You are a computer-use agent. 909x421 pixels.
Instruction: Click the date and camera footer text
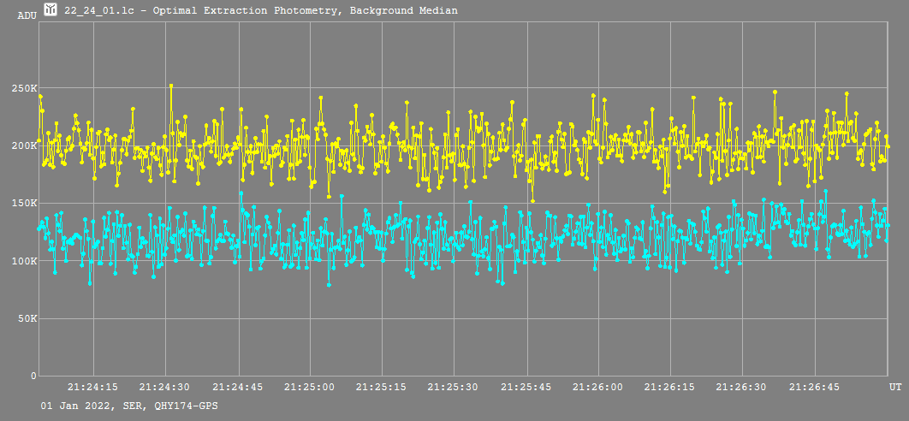pyautogui.click(x=128, y=406)
